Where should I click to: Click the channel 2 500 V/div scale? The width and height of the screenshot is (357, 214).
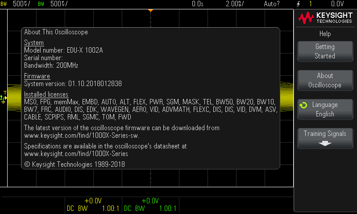[59, 4]
